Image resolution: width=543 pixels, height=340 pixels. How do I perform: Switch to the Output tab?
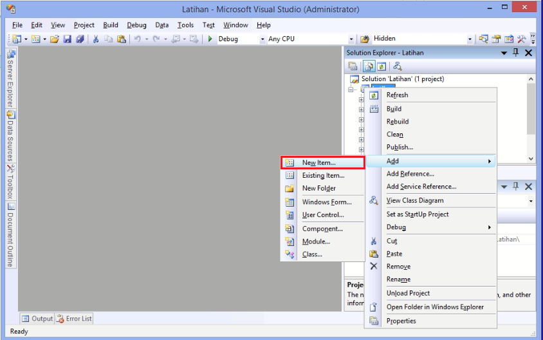coord(37,319)
